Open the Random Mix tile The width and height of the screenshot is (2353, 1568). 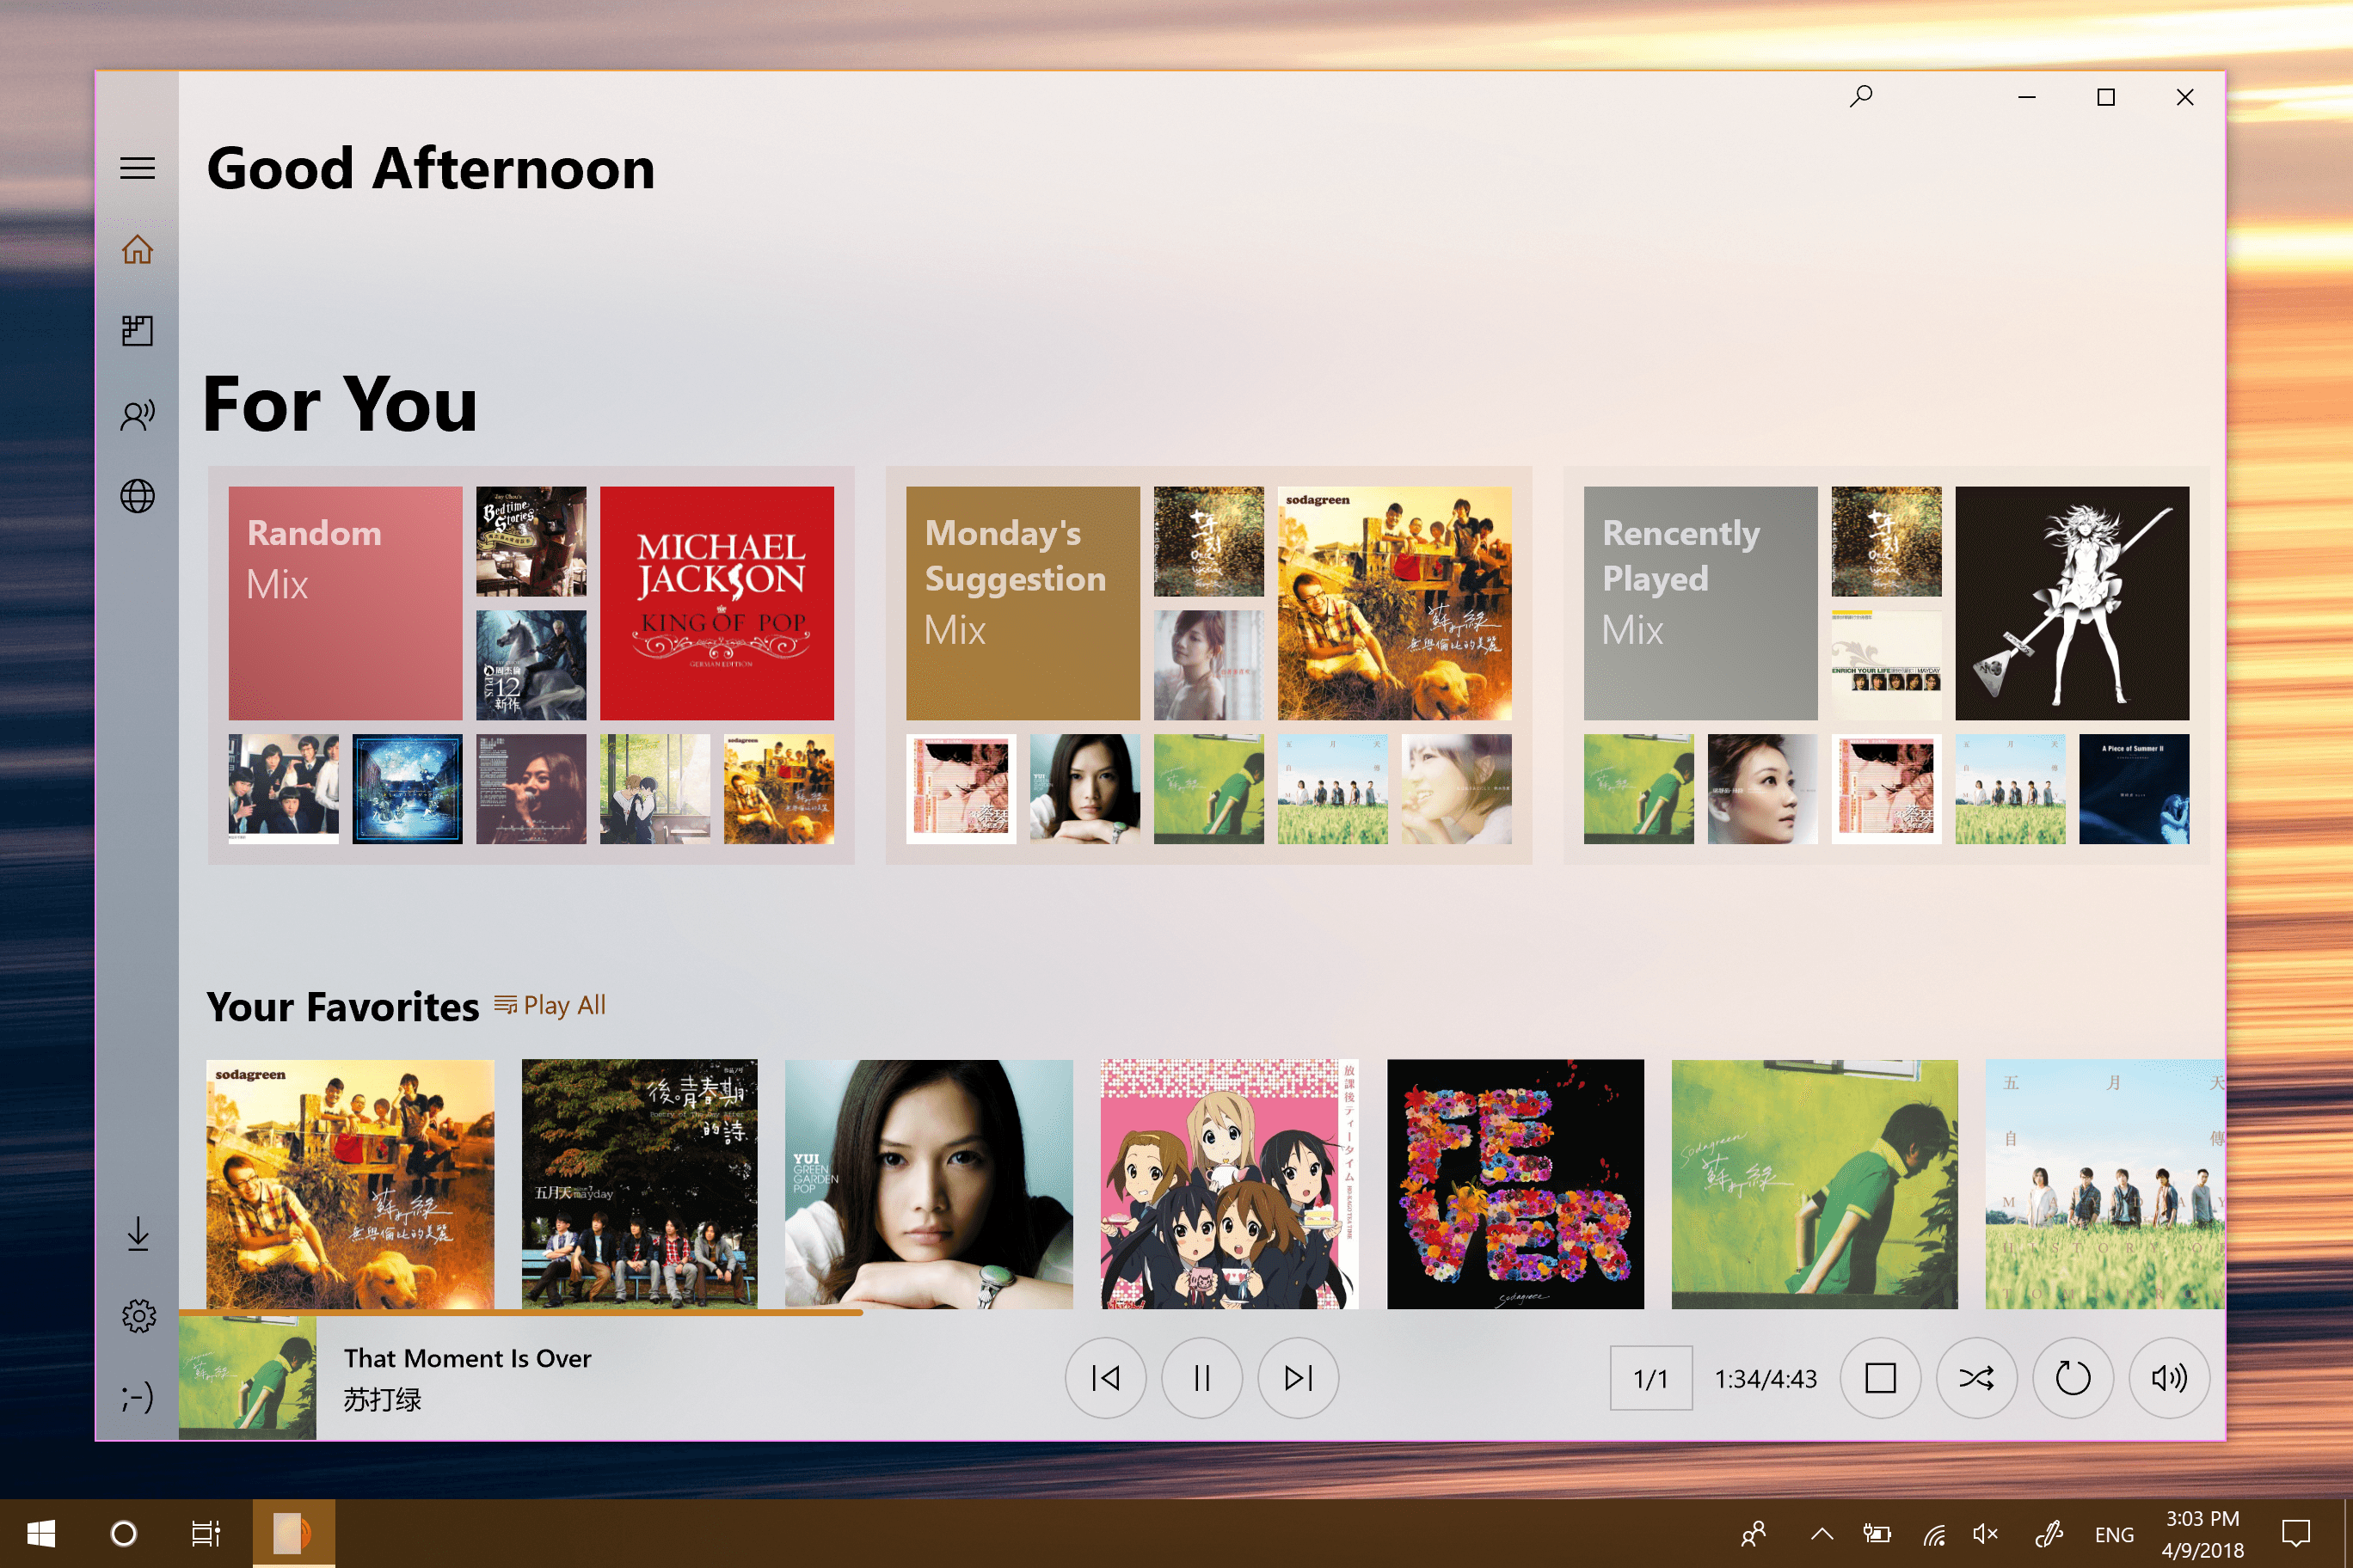click(345, 603)
